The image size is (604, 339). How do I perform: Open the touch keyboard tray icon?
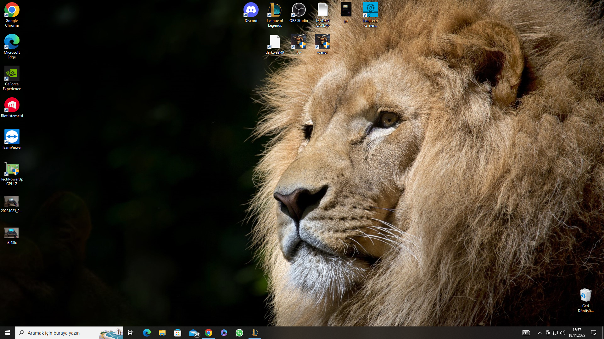tap(526, 333)
